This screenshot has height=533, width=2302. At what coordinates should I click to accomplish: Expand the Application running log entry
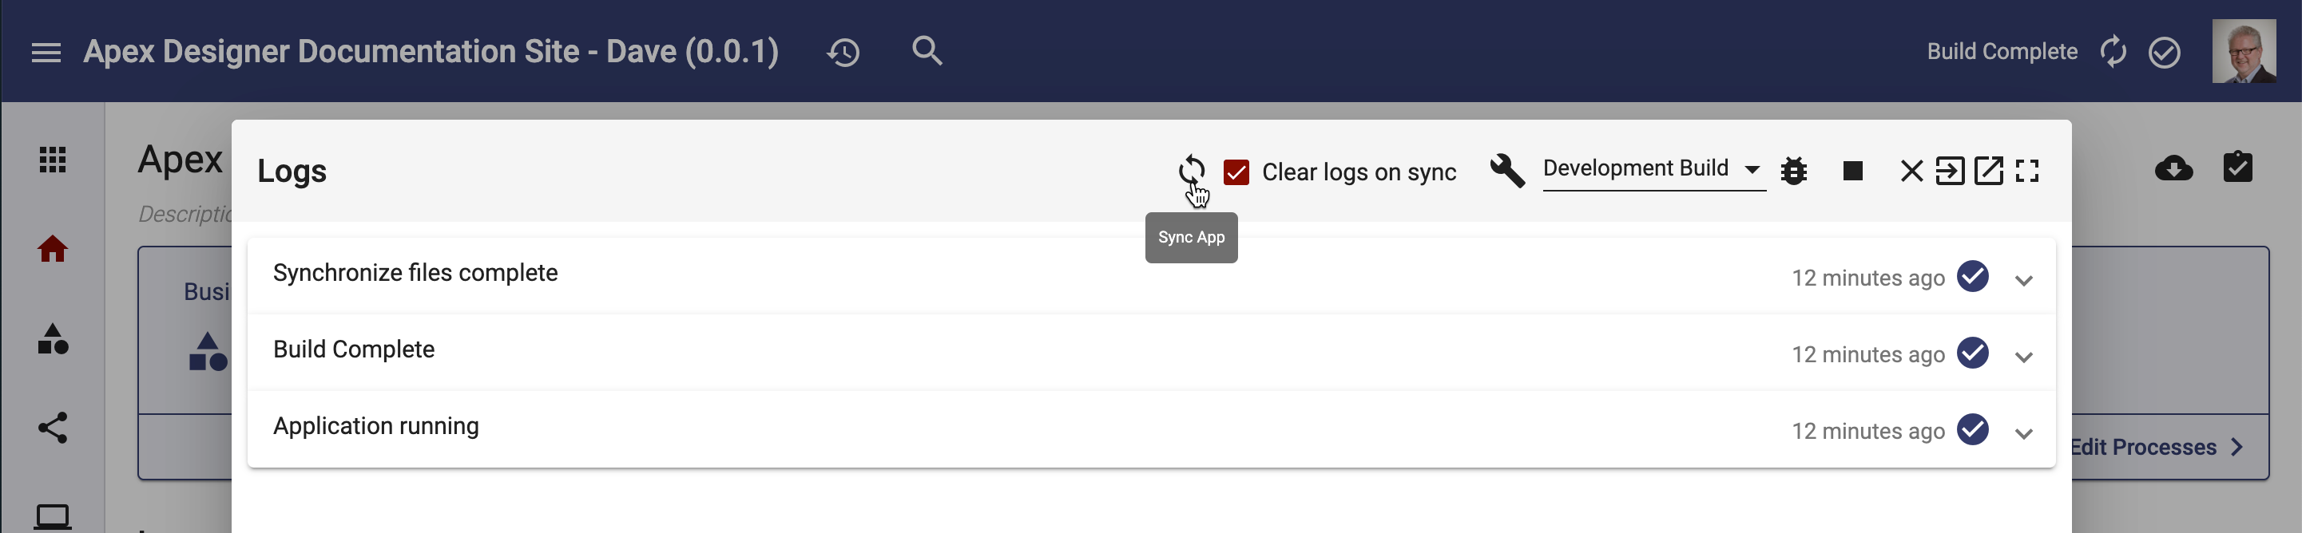click(x=2024, y=434)
